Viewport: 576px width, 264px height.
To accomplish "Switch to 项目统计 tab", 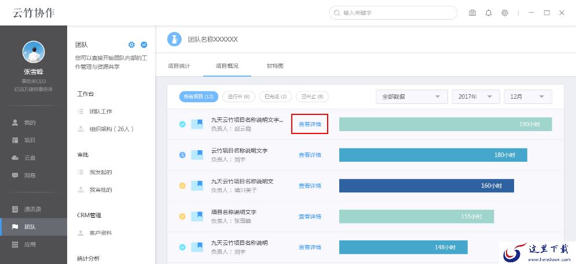I will click(x=179, y=66).
